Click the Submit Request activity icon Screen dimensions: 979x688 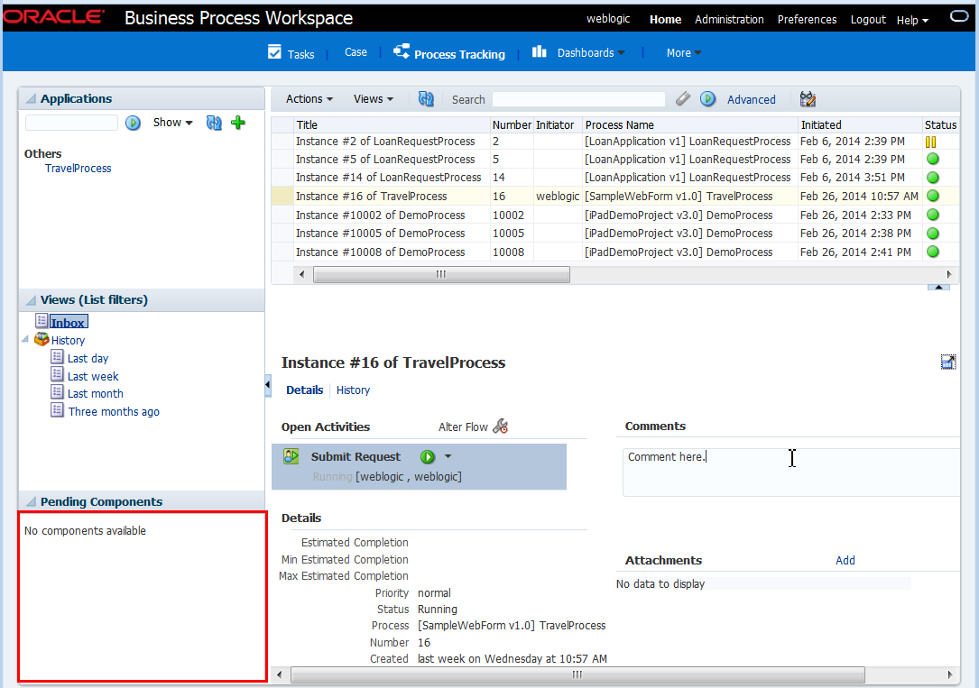pos(291,456)
